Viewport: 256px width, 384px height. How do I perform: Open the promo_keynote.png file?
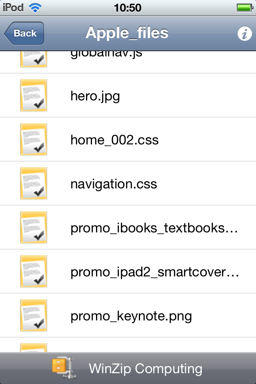click(128, 316)
